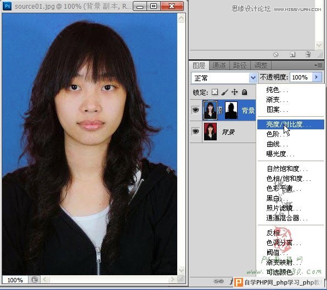Click horizontal scrollbar left arrow
327x290 pixels.
[45, 280]
